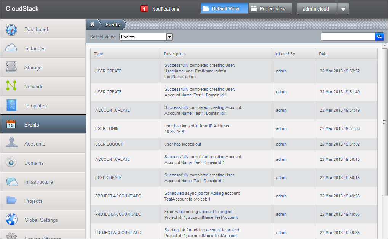Open the Notifications panel
Screen dimensions: 388x239
tap(160, 9)
